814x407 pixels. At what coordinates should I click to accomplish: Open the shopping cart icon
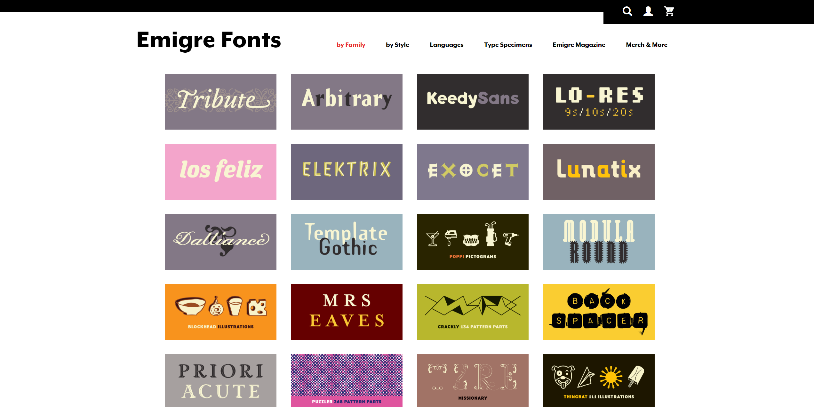pyautogui.click(x=669, y=11)
